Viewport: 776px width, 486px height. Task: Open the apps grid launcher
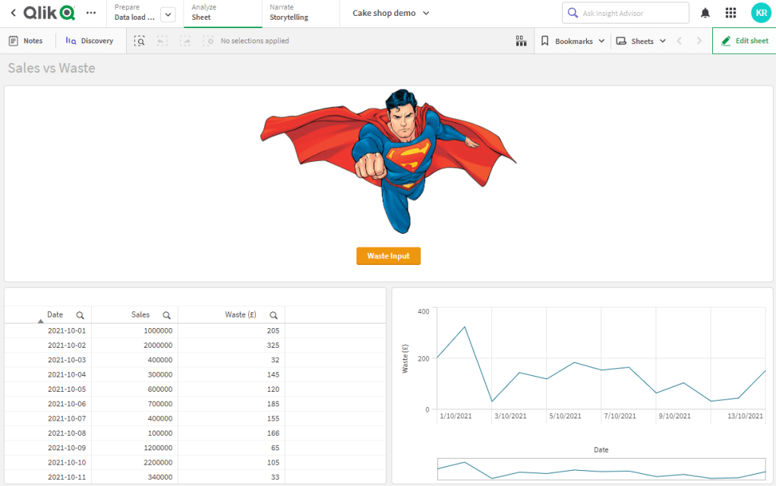(730, 13)
